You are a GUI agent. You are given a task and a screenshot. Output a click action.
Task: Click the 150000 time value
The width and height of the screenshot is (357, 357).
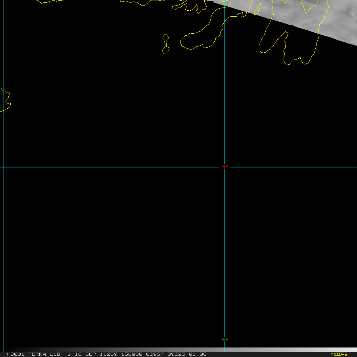click(132, 354)
